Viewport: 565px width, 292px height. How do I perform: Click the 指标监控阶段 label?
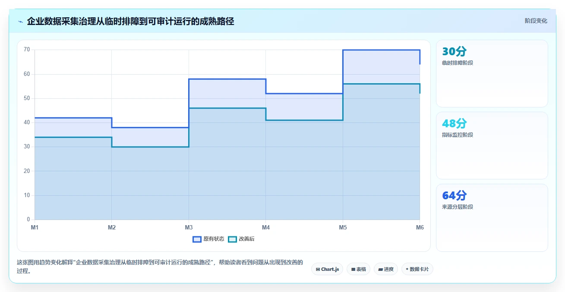coord(458,135)
